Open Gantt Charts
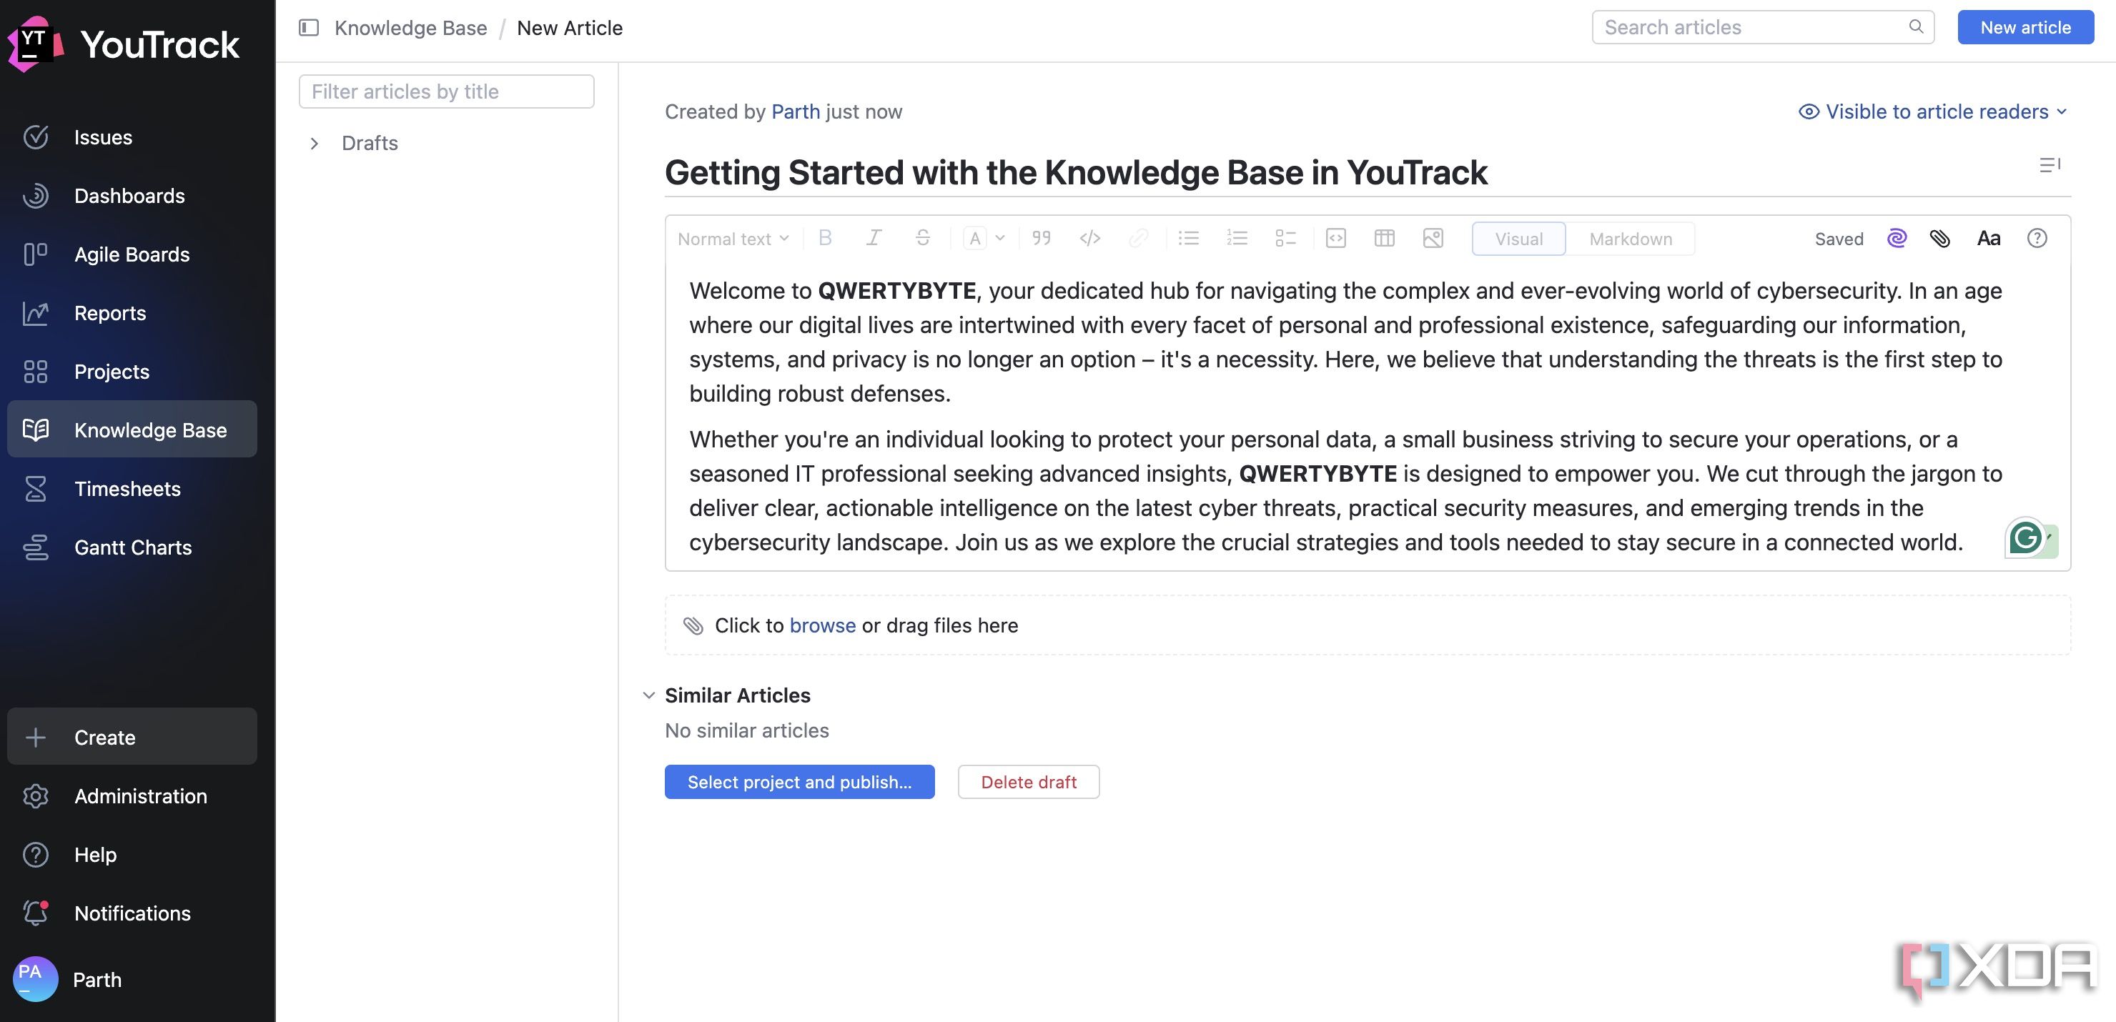The image size is (2116, 1022). [x=132, y=547]
